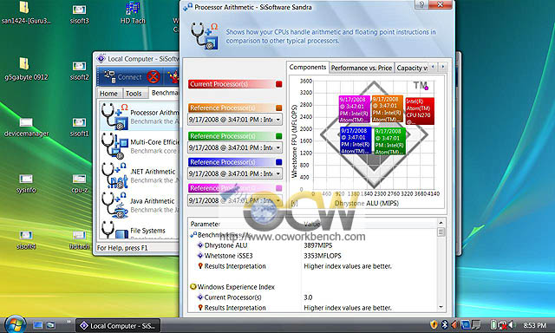The height and width of the screenshot is (333, 555).
Task: Toggle the green Reference Processor checkbox
Action: (x=279, y=136)
